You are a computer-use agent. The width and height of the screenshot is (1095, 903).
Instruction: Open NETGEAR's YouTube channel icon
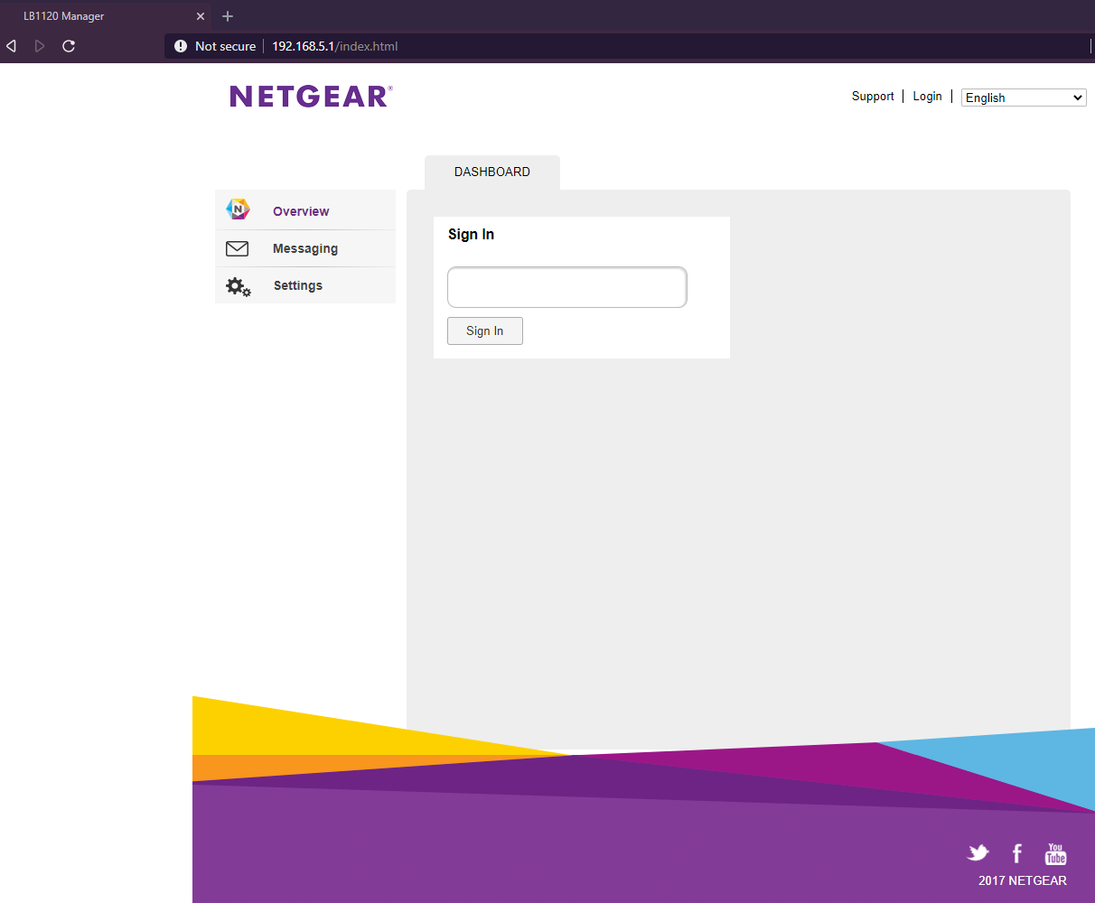1055,853
